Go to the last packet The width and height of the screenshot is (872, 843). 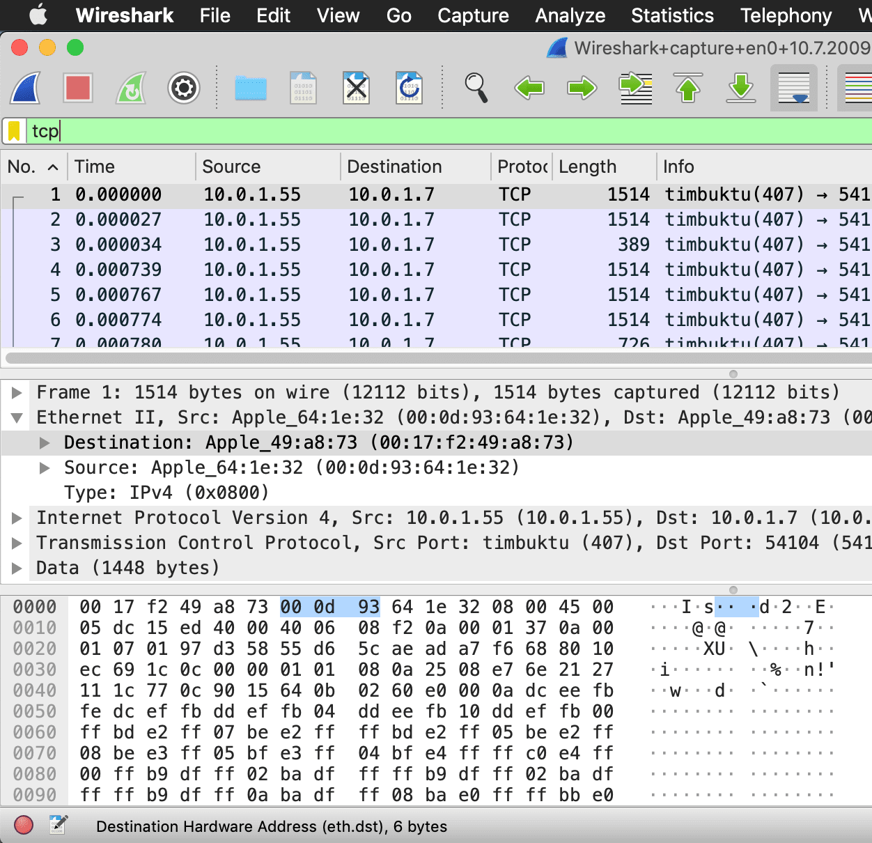coord(740,88)
